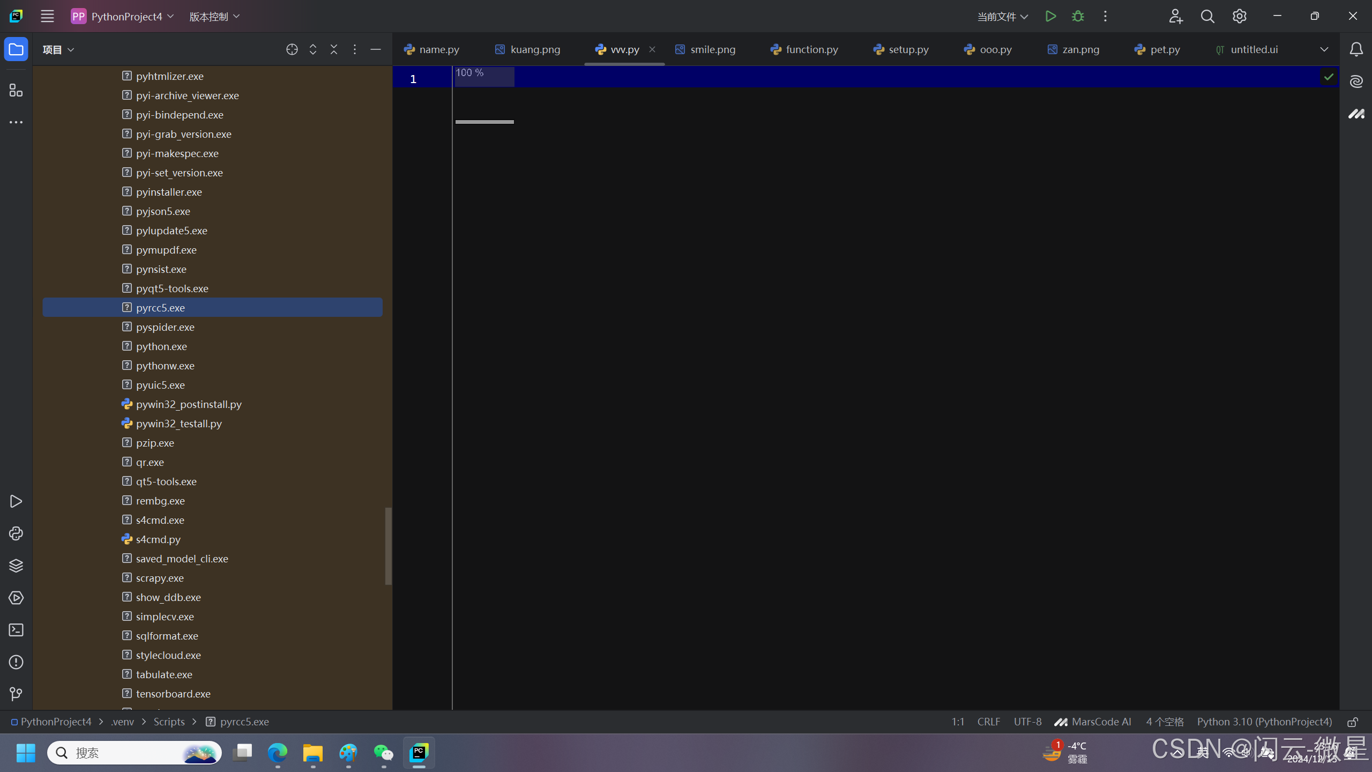The image size is (1372, 772).
Task: Click CRLF line separator in status bar
Action: [988, 722]
